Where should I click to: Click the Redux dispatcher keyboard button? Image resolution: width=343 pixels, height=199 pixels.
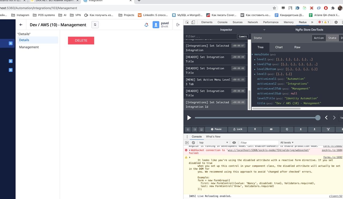point(271,129)
